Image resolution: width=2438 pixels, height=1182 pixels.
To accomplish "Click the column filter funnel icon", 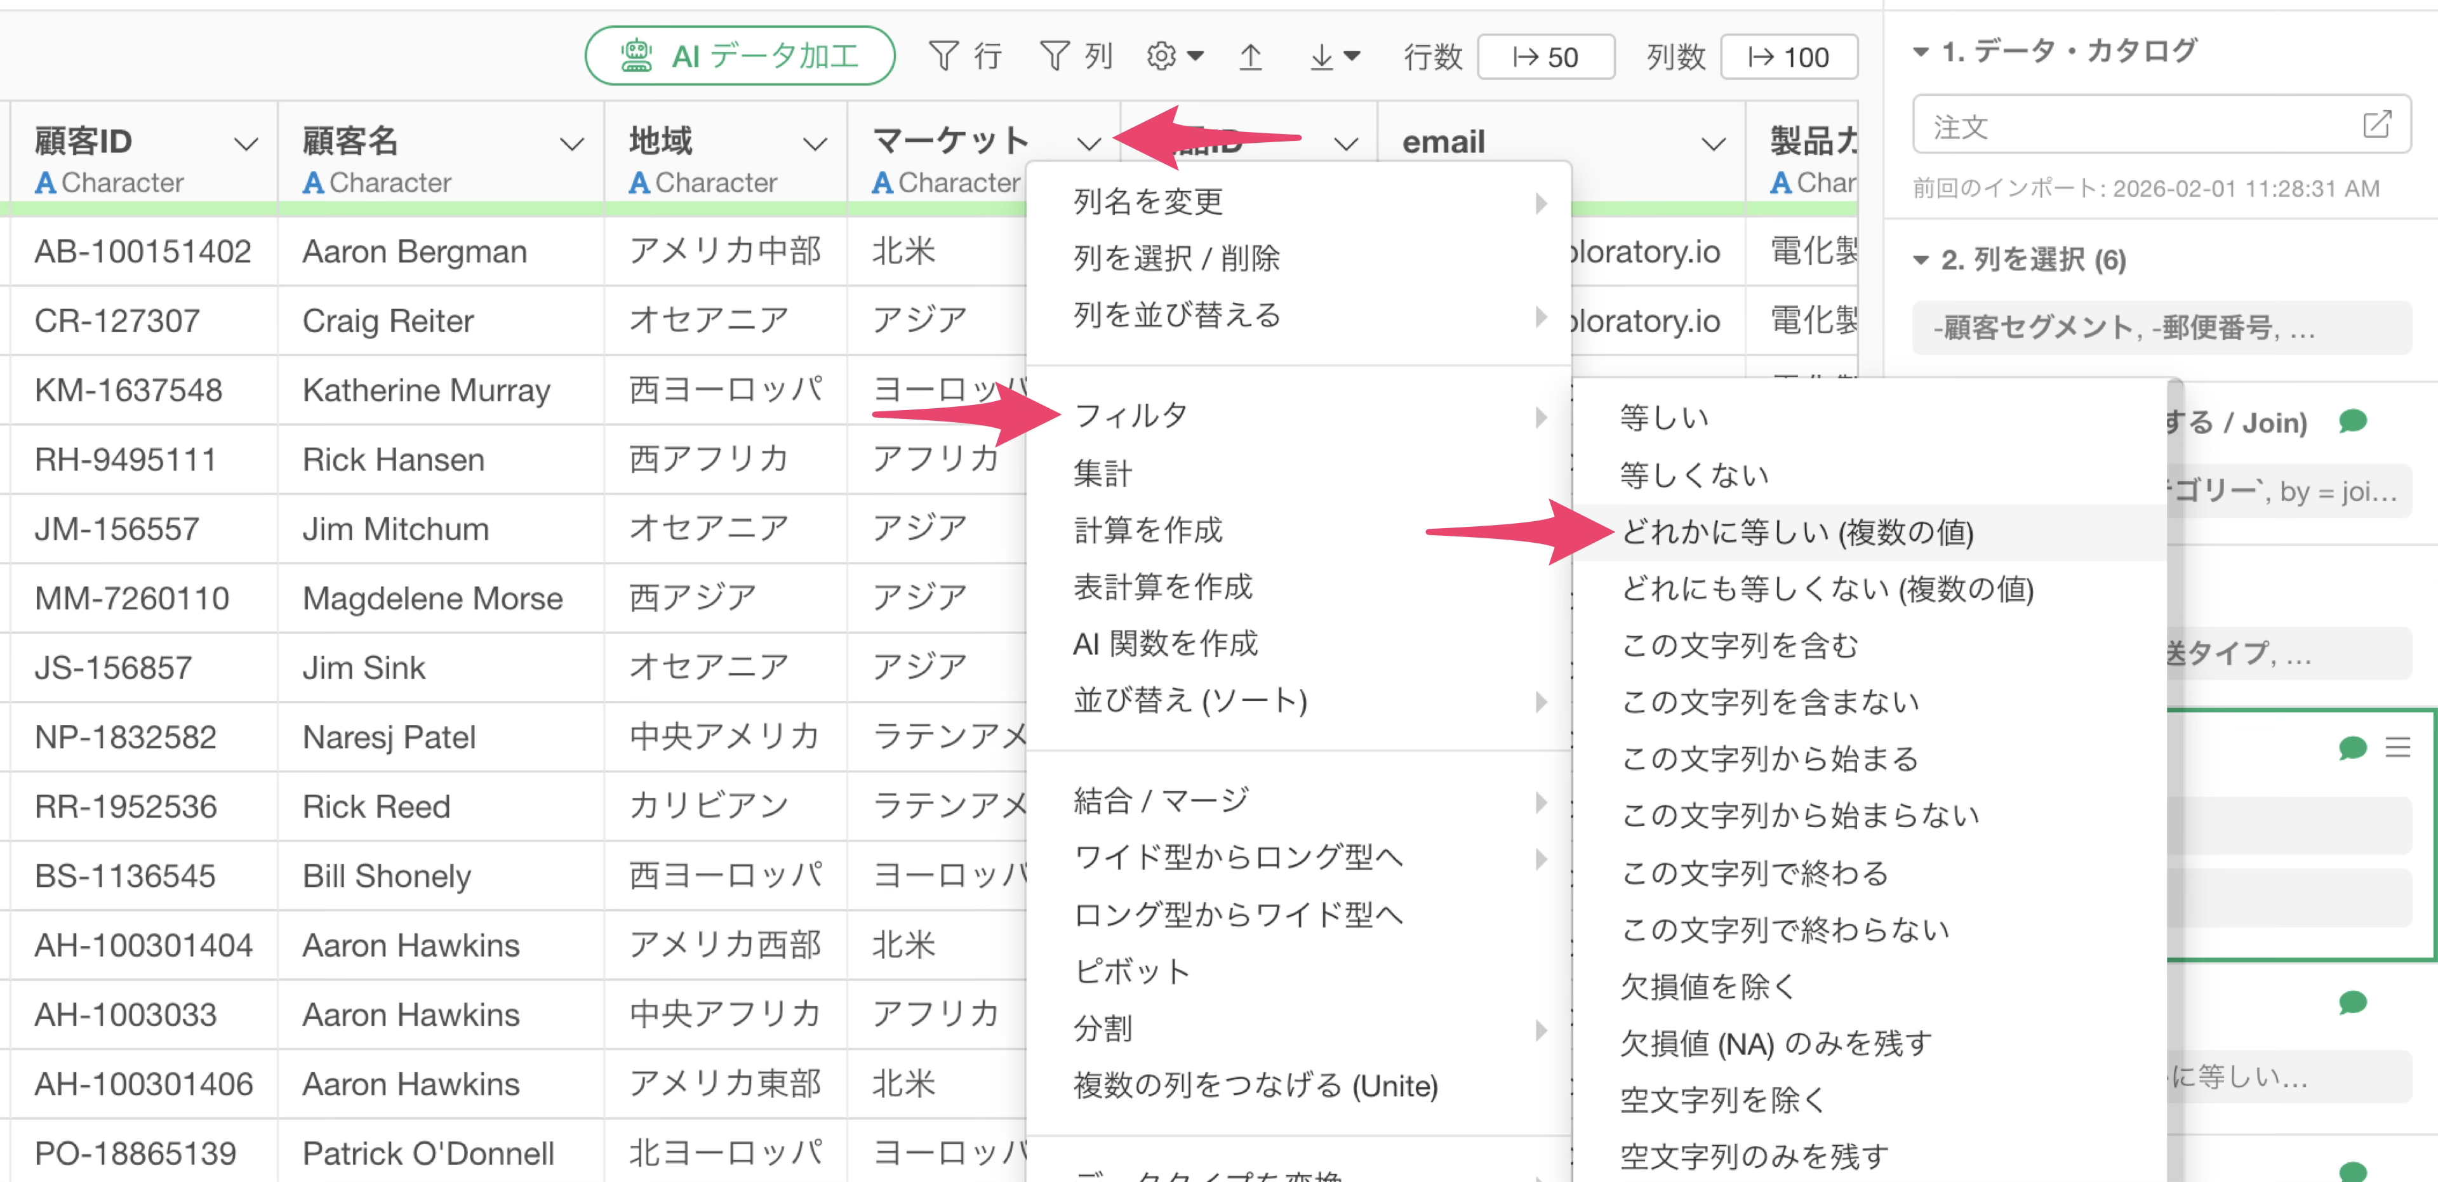I will click(x=1053, y=56).
